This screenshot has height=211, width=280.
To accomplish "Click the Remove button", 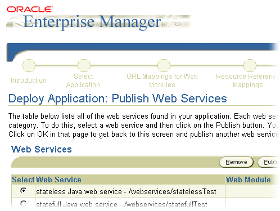I will coord(236,162).
